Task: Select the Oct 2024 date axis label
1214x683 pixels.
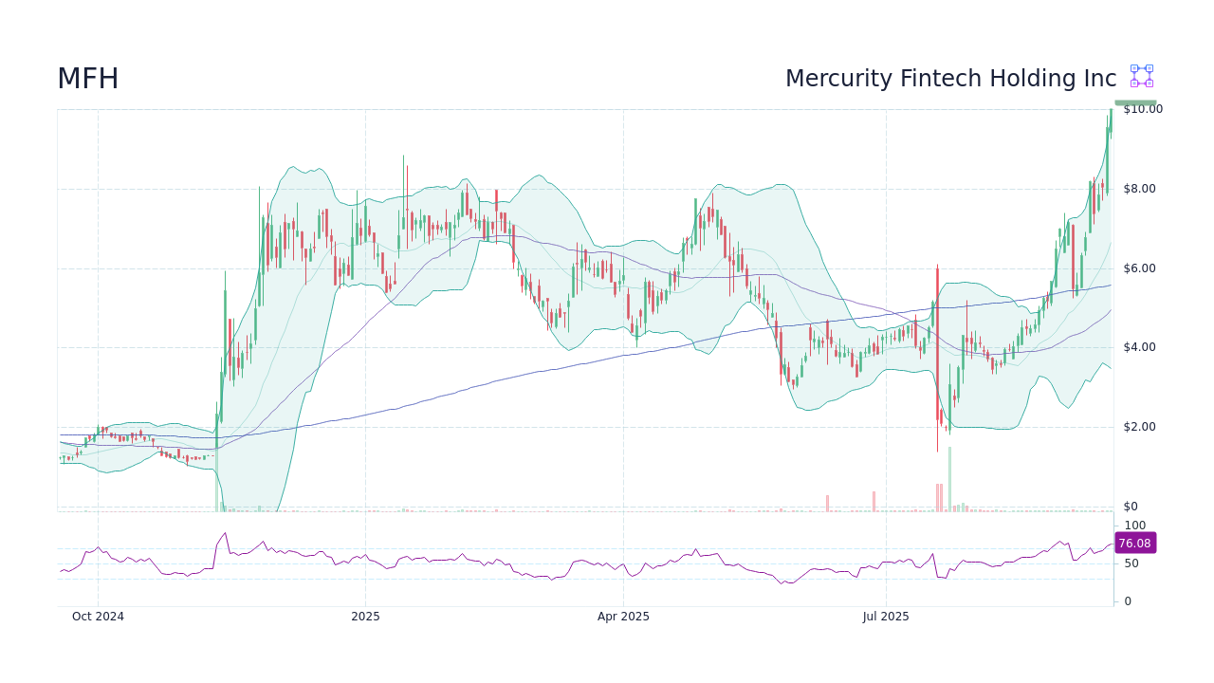Action: click(x=97, y=617)
